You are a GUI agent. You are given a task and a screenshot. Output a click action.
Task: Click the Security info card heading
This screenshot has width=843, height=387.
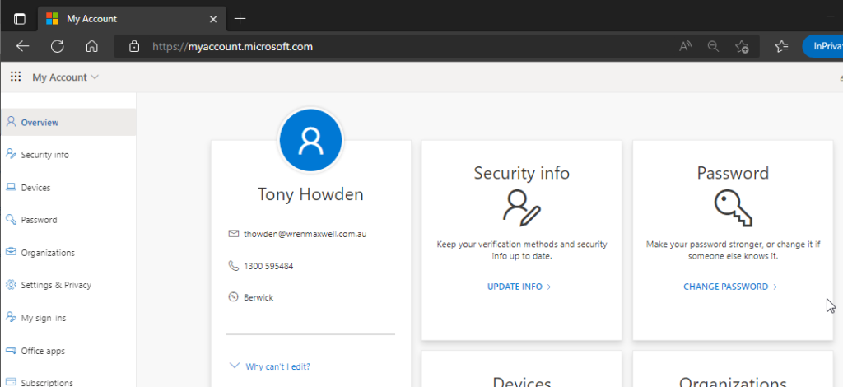point(521,173)
